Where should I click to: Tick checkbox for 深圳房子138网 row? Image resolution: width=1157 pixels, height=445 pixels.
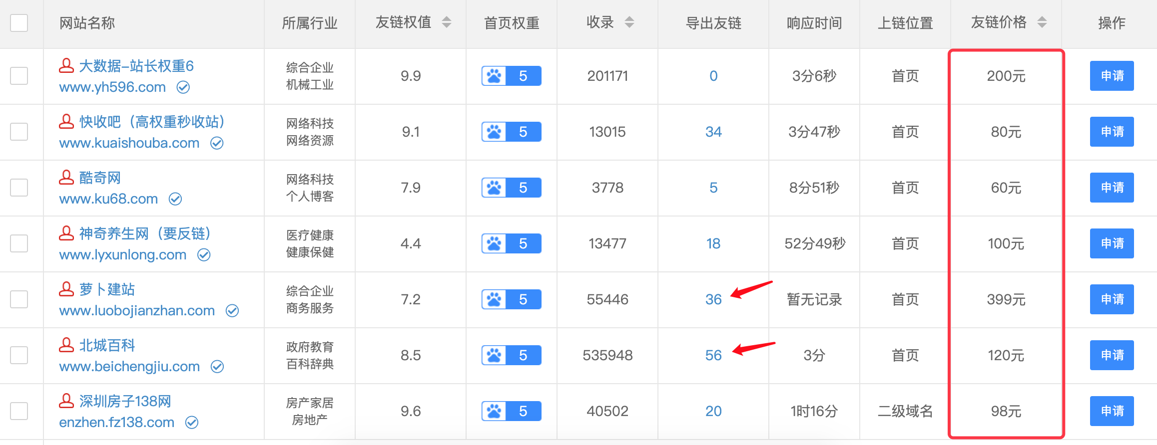tap(19, 411)
